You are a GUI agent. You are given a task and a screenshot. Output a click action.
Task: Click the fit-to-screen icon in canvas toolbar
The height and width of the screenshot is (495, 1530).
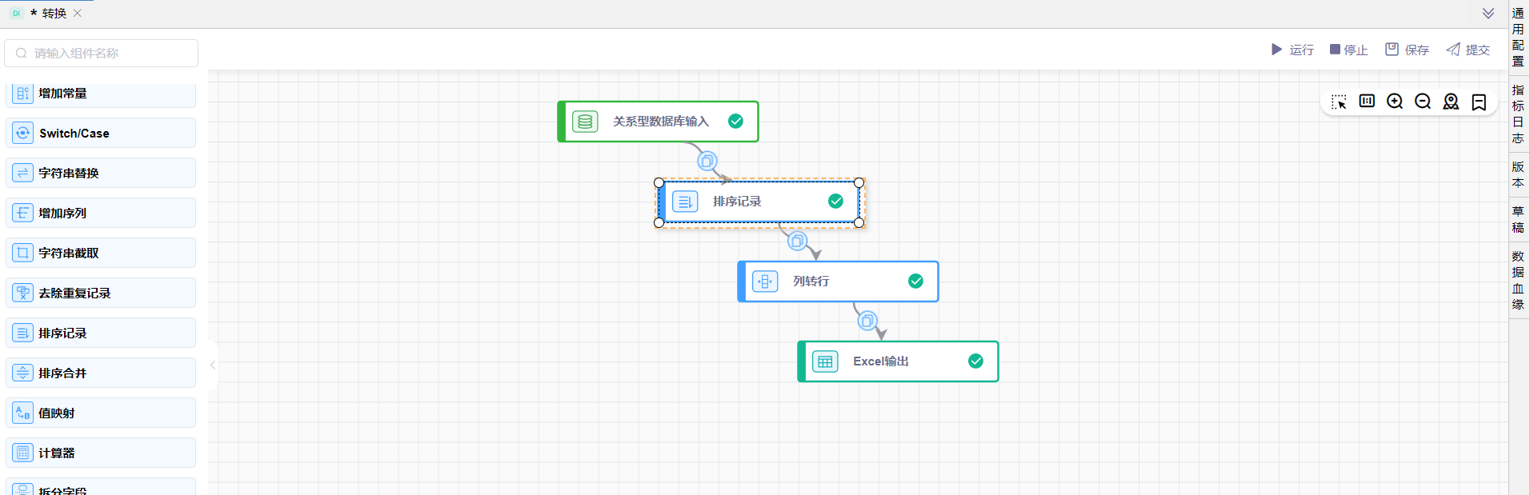[x=1367, y=102]
